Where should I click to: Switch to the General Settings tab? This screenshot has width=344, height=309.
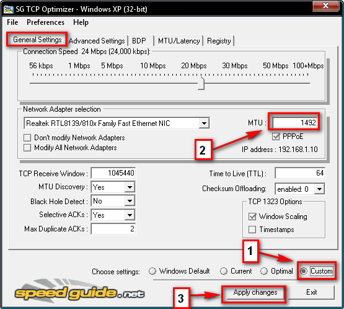(37, 40)
